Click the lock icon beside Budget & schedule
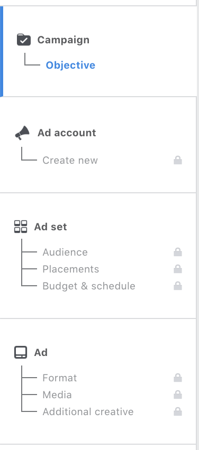The height and width of the screenshot is (450, 199). 178,286
